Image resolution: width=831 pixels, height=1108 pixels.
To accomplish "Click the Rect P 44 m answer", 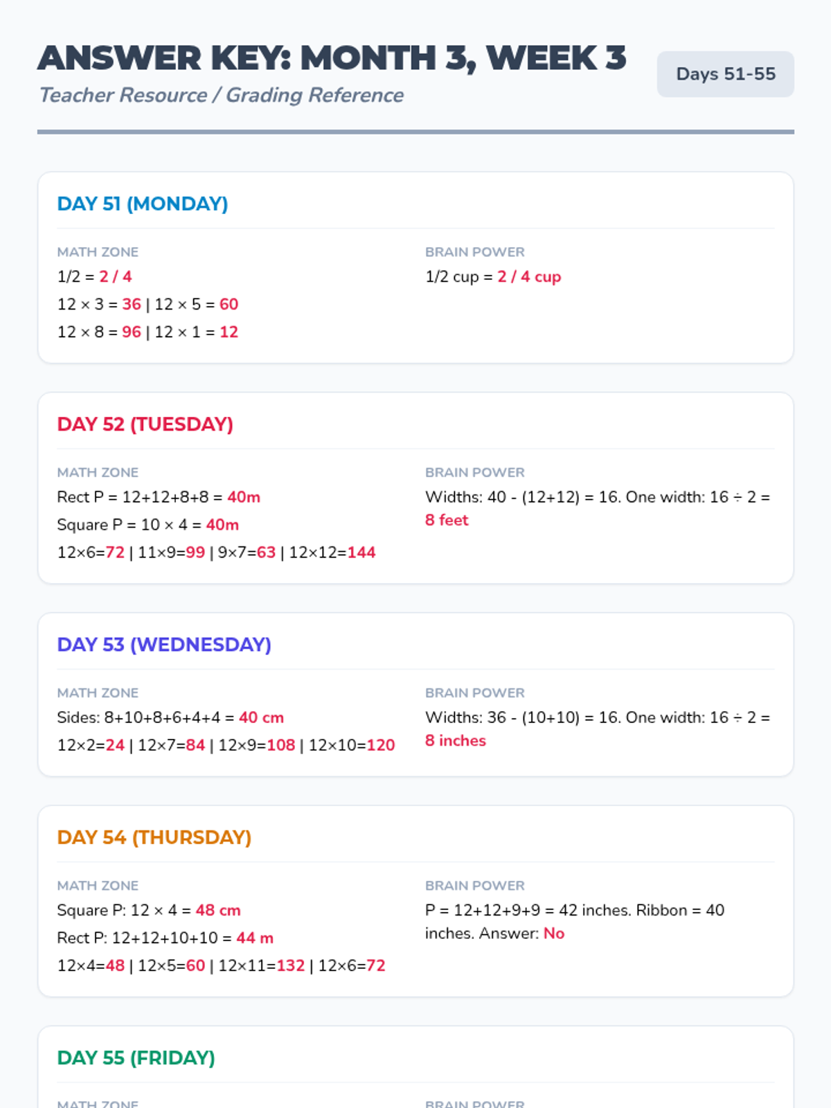I will pyautogui.click(x=255, y=938).
